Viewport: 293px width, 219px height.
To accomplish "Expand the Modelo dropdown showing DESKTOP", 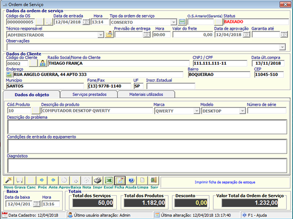I will (242, 111).
